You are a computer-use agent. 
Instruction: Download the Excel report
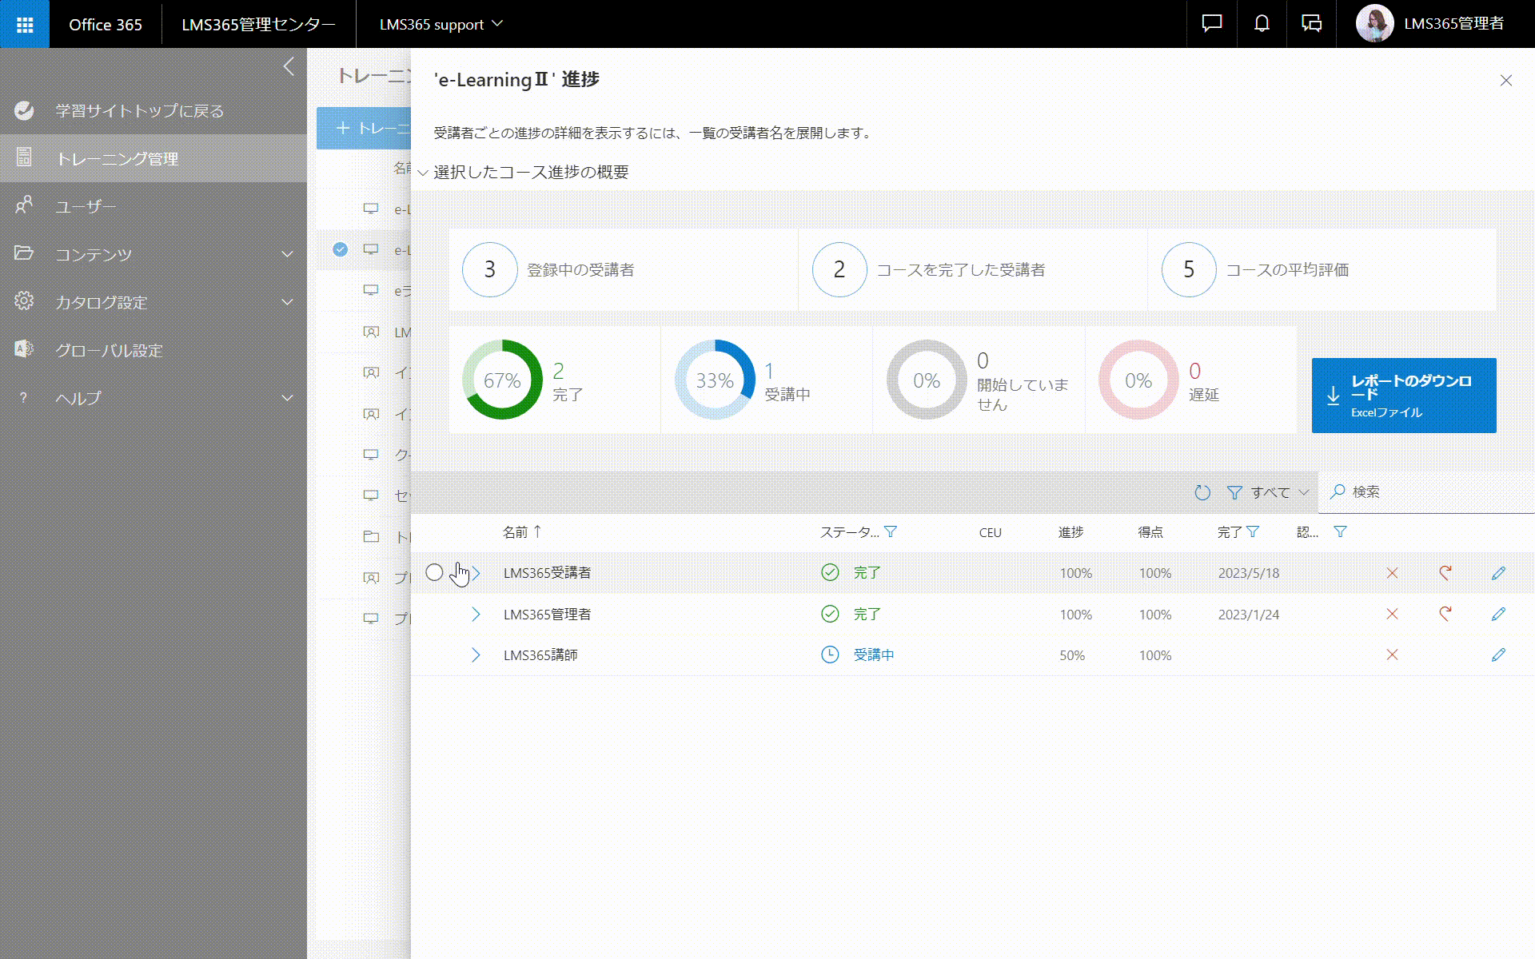click(1404, 396)
